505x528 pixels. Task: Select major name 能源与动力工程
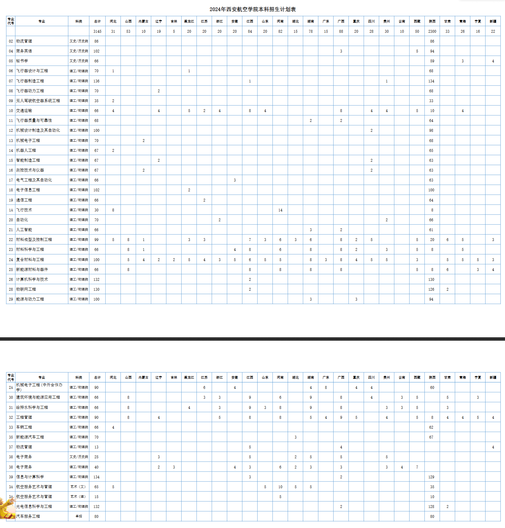click(30, 299)
